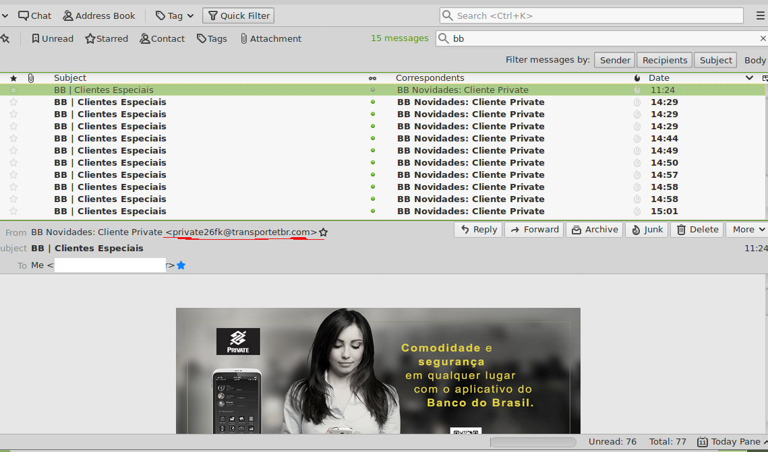The height and width of the screenshot is (452, 768).
Task: Toggle read status of 14:49 message
Action: pos(373,151)
